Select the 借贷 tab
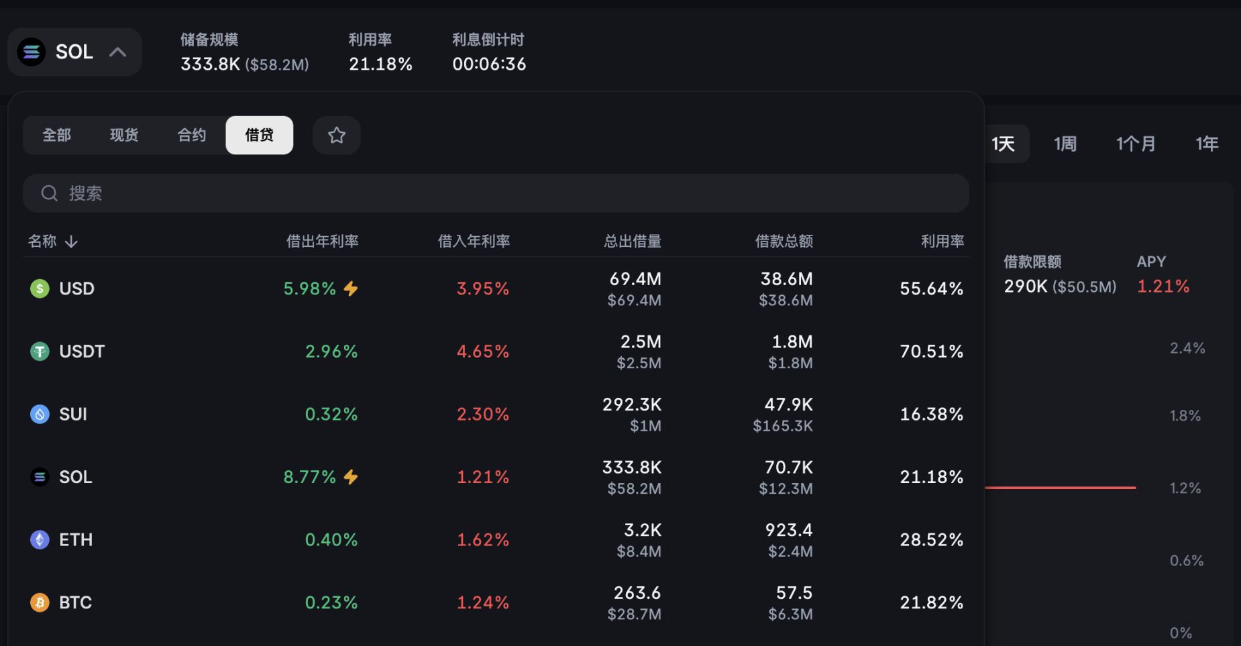 point(260,136)
